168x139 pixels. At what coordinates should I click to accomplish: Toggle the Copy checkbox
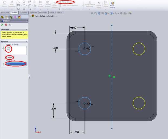[7, 57]
